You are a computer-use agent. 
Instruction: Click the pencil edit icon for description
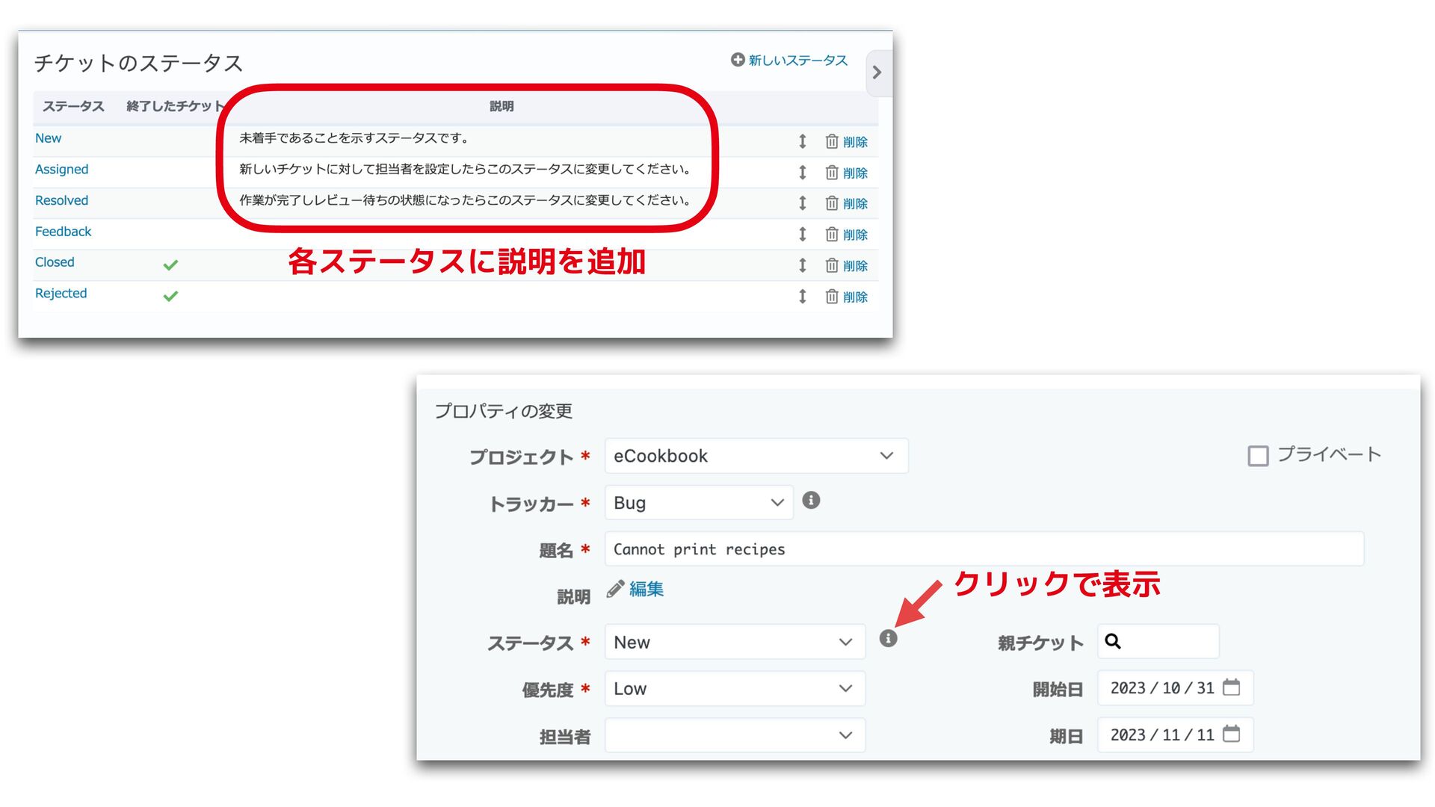tap(615, 589)
